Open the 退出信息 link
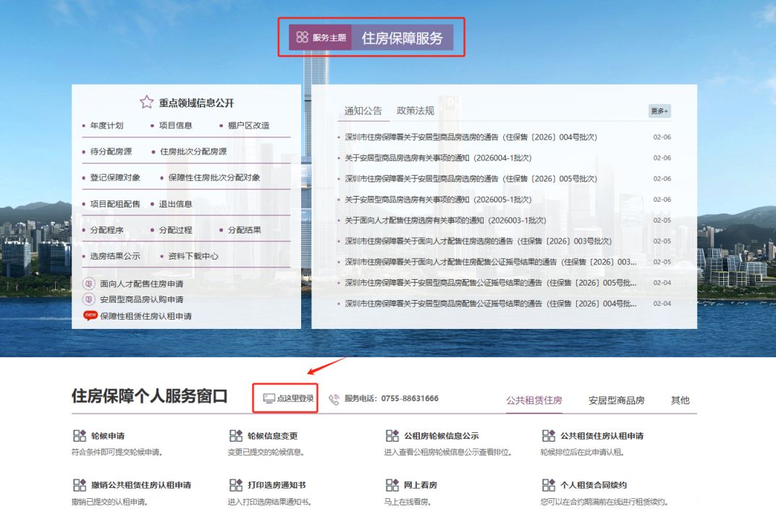 [175, 204]
